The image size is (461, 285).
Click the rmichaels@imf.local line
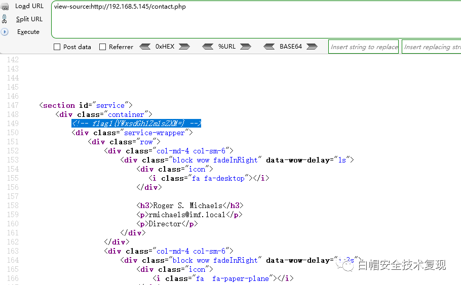[189, 215]
